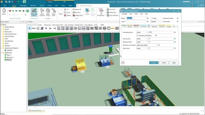This screenshot has width=205, height=115.
Task: Open the Debugger ribbon tab
Action: click(23, 6)
